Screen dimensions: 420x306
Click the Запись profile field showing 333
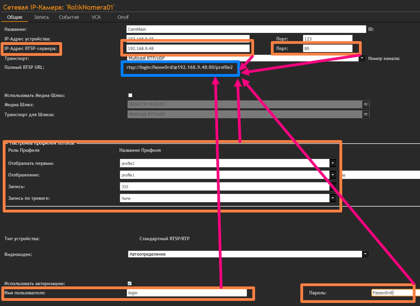[x=225, y=186]
